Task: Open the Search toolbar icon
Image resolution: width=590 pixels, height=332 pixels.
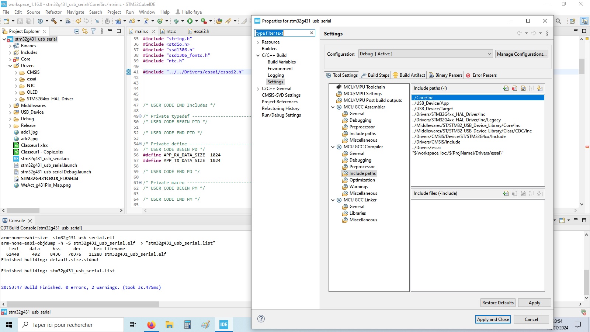Action: tap(97, 21)
